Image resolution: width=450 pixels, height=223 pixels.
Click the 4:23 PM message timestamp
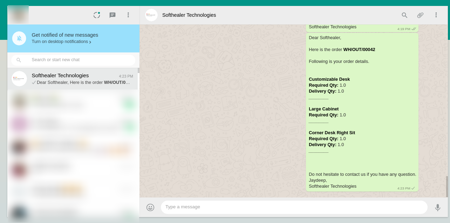[404, 188]
